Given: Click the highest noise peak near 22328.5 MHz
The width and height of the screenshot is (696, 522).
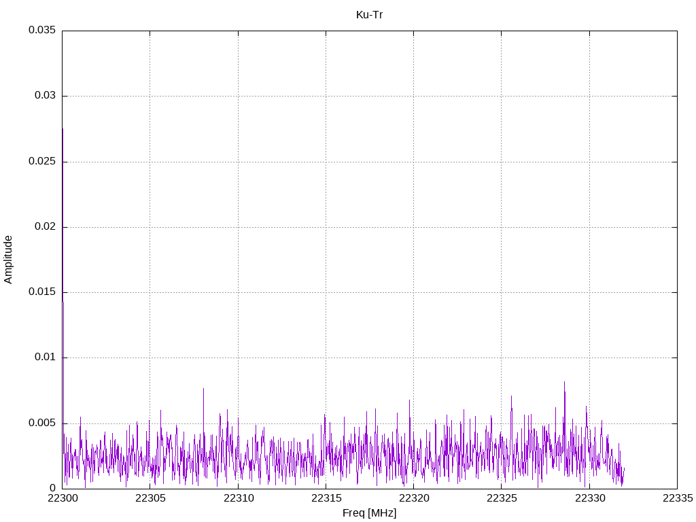Looking at the screenshot, I should pos(564,385).
